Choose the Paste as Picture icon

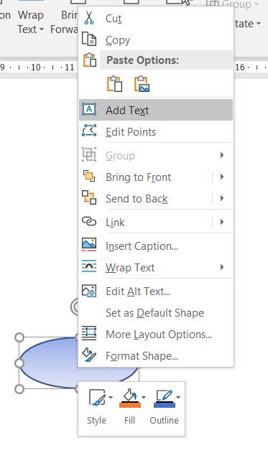[142, 84]
